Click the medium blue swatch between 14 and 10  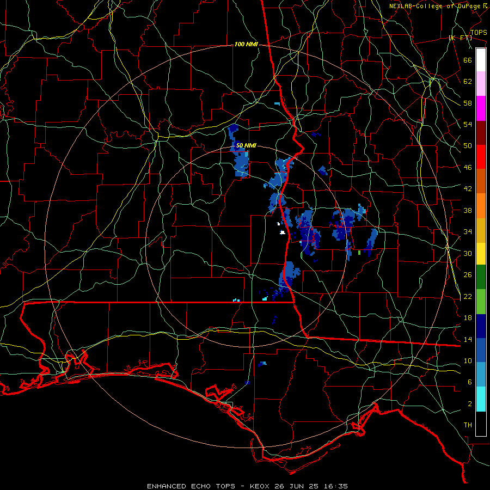(481, 351)
